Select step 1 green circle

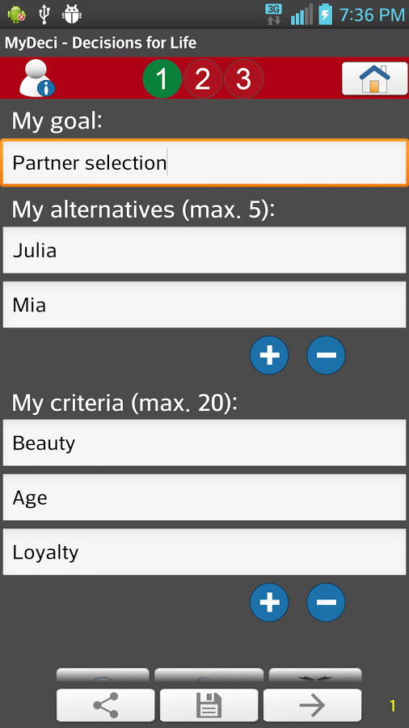click(162, 79)
